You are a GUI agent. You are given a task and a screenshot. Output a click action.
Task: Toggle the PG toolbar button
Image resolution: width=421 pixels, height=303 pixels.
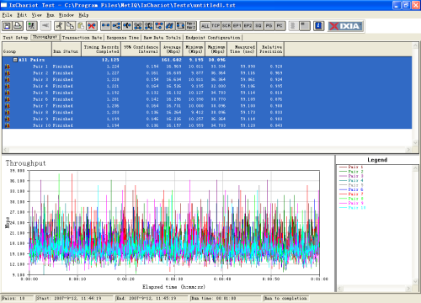pos(269,26)
